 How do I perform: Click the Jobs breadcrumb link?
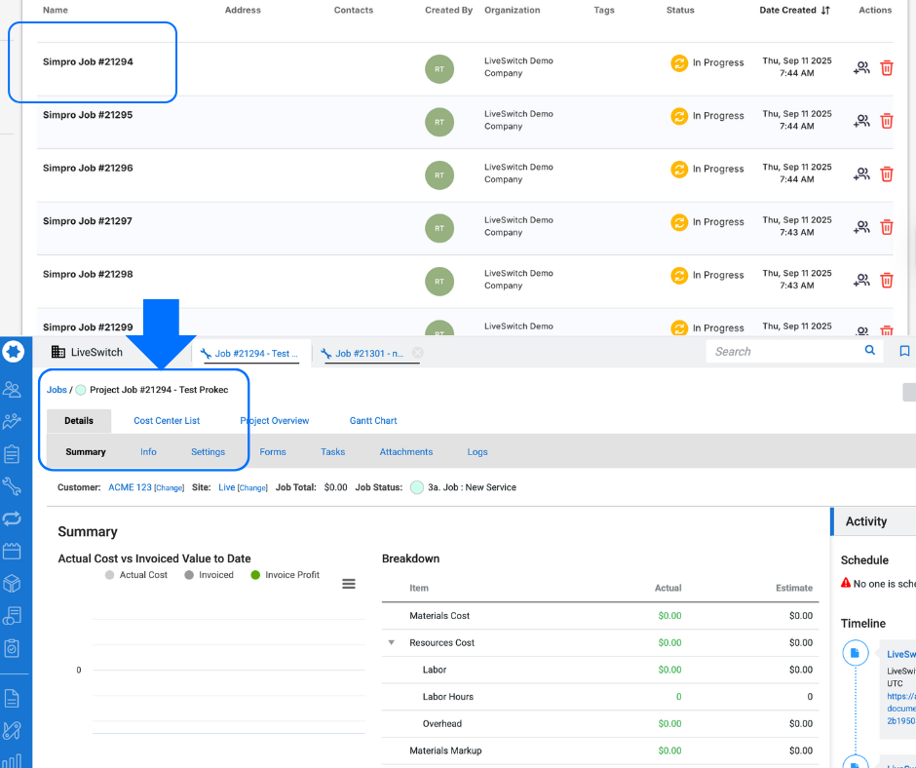[57, 390]
